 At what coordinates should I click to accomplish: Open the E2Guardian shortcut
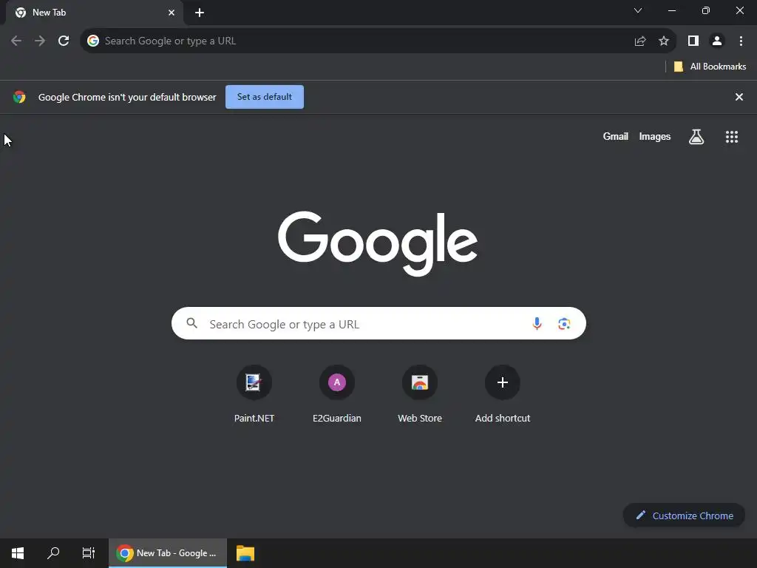(337, 394)
